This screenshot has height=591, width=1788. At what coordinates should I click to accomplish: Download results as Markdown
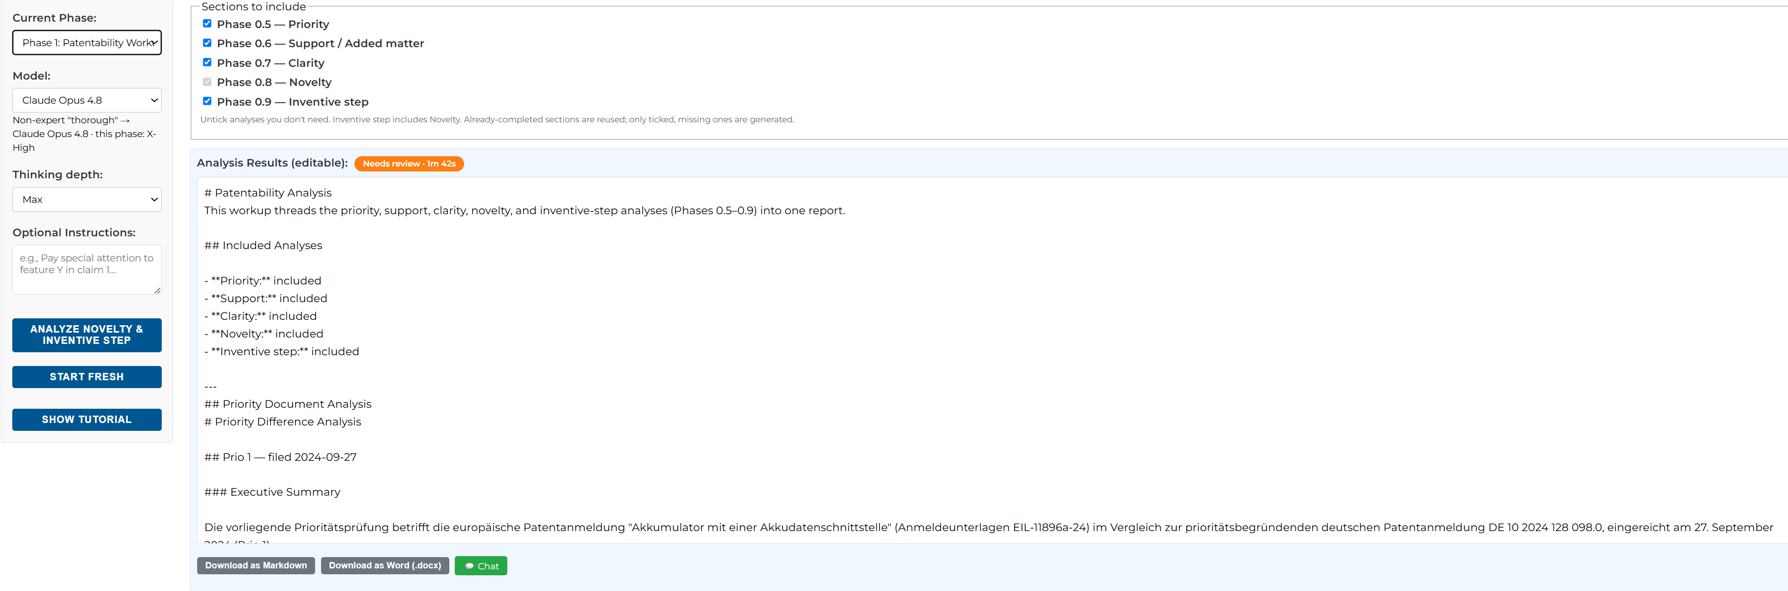click(x=256, y=565)
